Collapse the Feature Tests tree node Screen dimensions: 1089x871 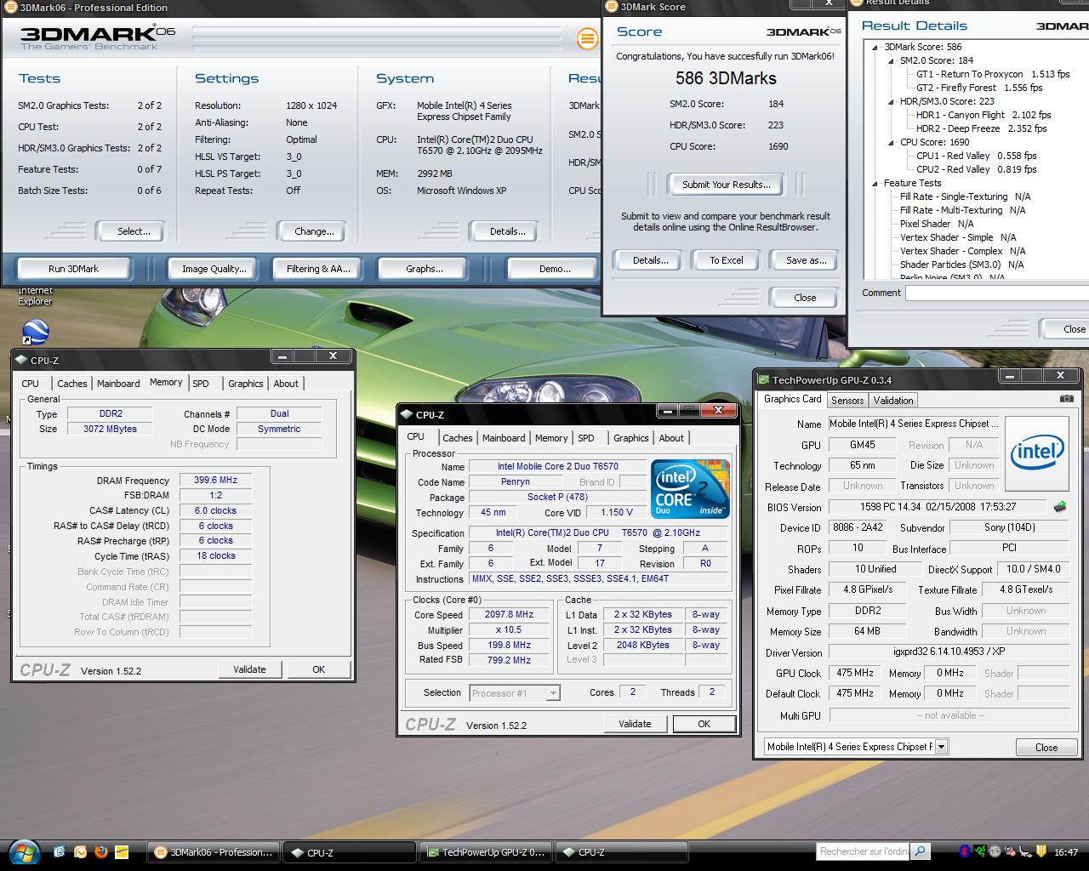[875, 184]
